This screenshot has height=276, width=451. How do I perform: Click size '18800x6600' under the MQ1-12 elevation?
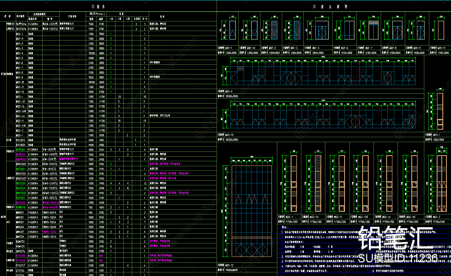pyautogui.click(x=231, y=269)
